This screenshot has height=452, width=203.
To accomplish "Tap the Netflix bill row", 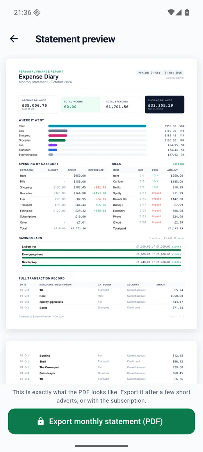I will 148,187.
